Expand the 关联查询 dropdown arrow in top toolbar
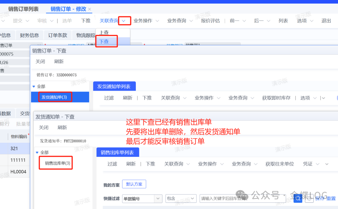Image resolution: width=338 pixels, height=209 pixels. 124,21
